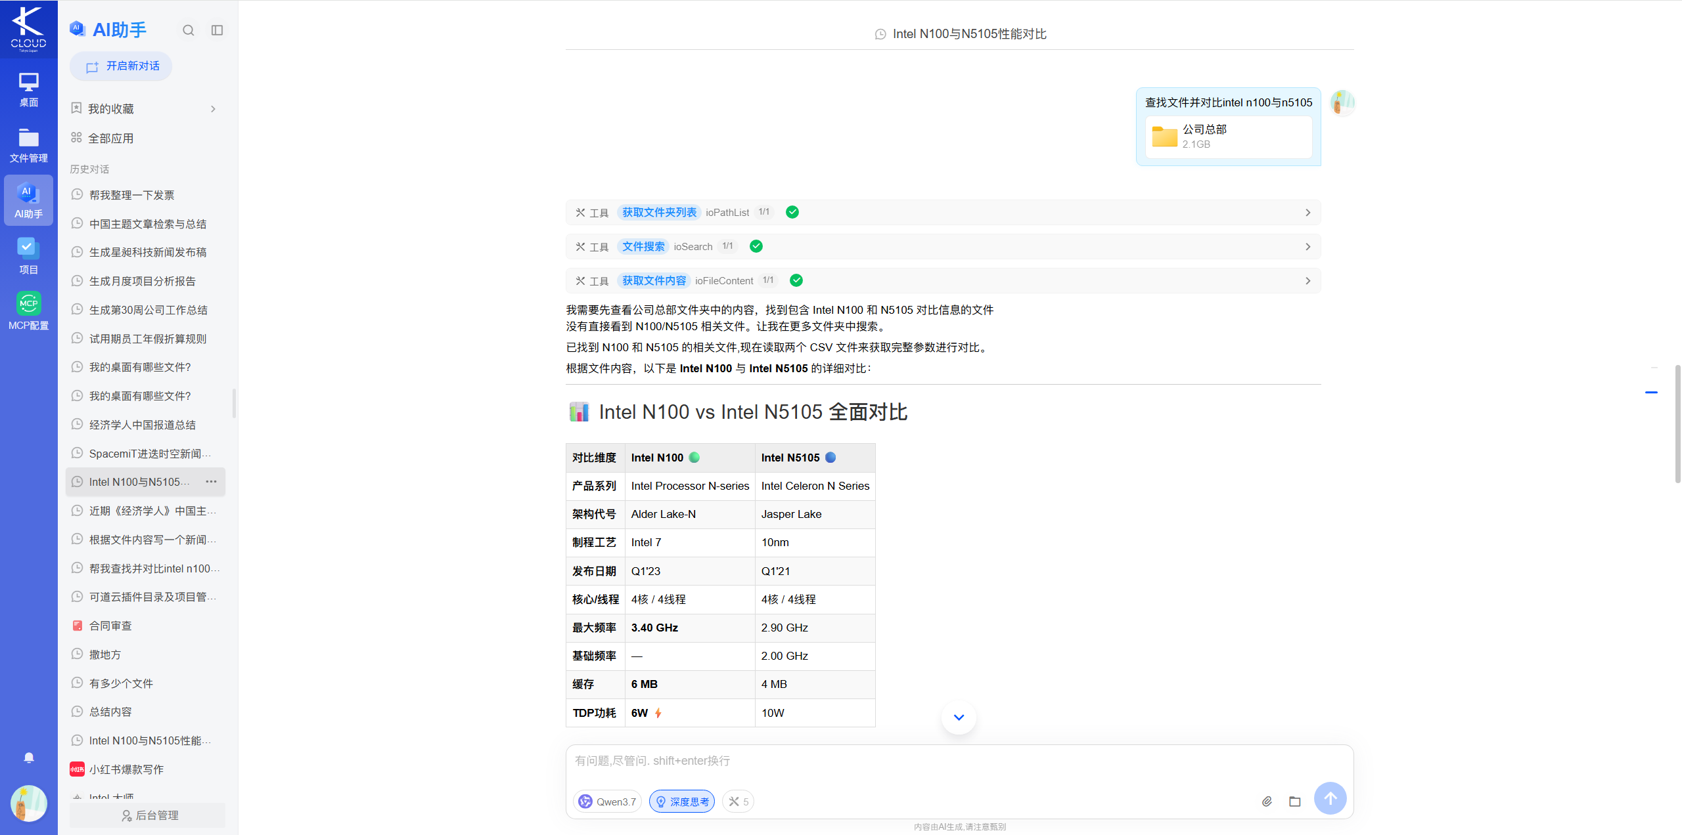Open MCP配置 in the sidebar
1682x835 pixels.
click(x=28, y=312)
